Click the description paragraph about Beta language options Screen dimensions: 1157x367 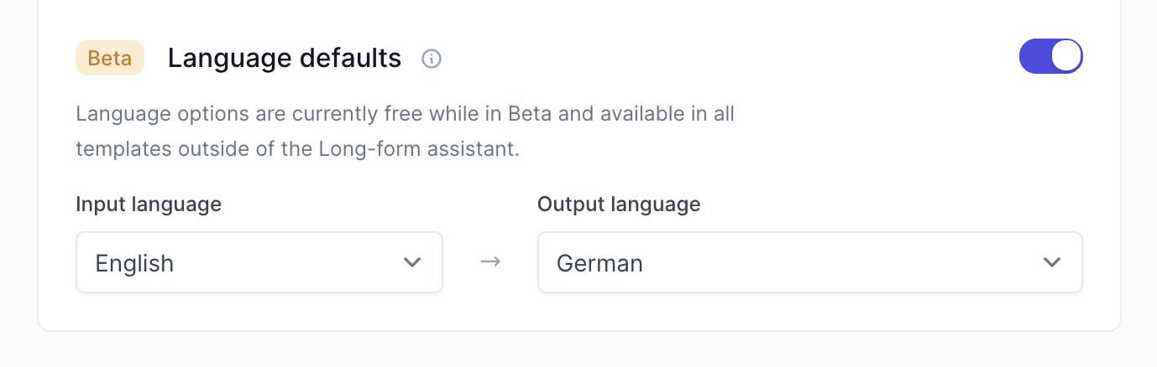coord(406,131)
